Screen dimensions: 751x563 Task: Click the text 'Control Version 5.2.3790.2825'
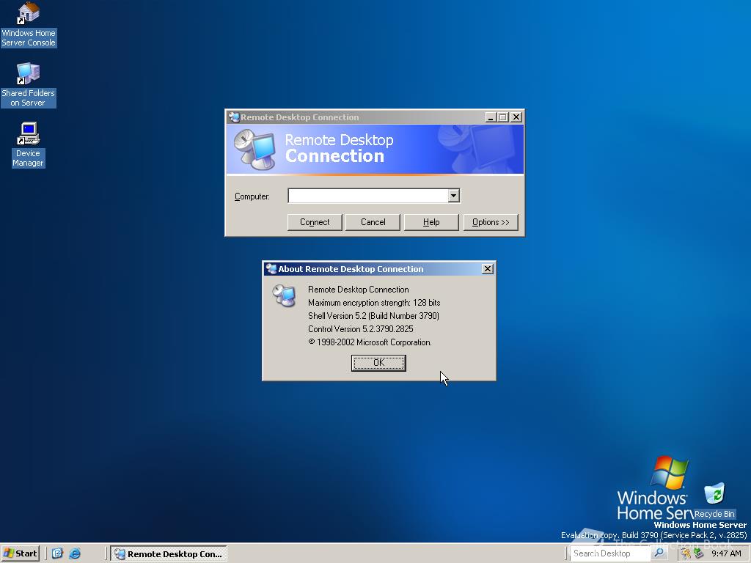361,329
